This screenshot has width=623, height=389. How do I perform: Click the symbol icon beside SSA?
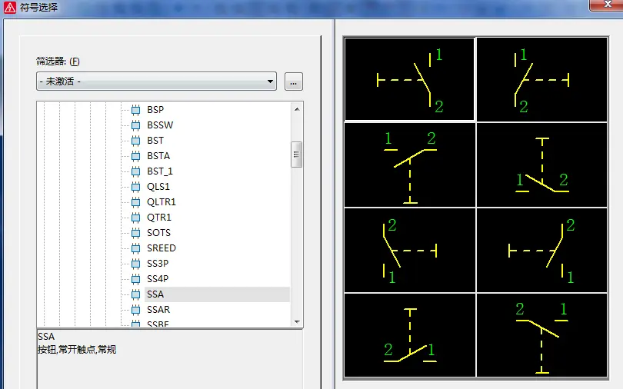(136, 294)
